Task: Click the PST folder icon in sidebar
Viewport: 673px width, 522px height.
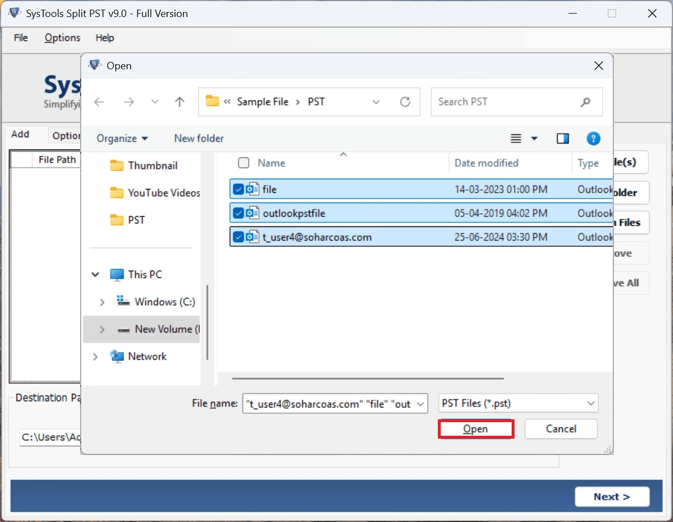Action: pos(117,220)
